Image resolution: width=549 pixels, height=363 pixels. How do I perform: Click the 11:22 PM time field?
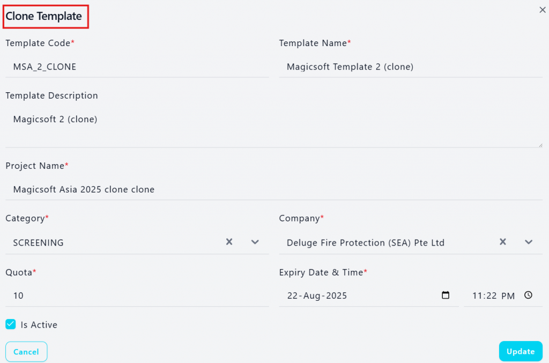(x=503, y=296)
